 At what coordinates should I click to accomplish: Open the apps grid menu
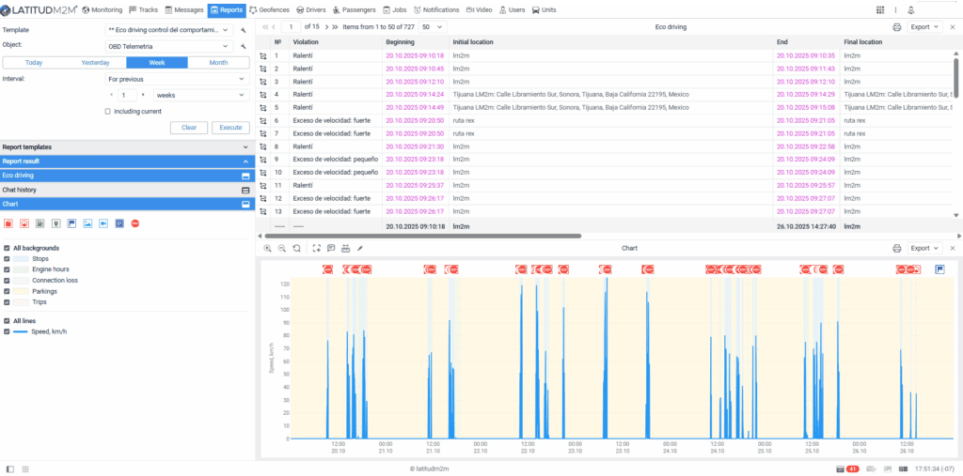tap(880, 10)
